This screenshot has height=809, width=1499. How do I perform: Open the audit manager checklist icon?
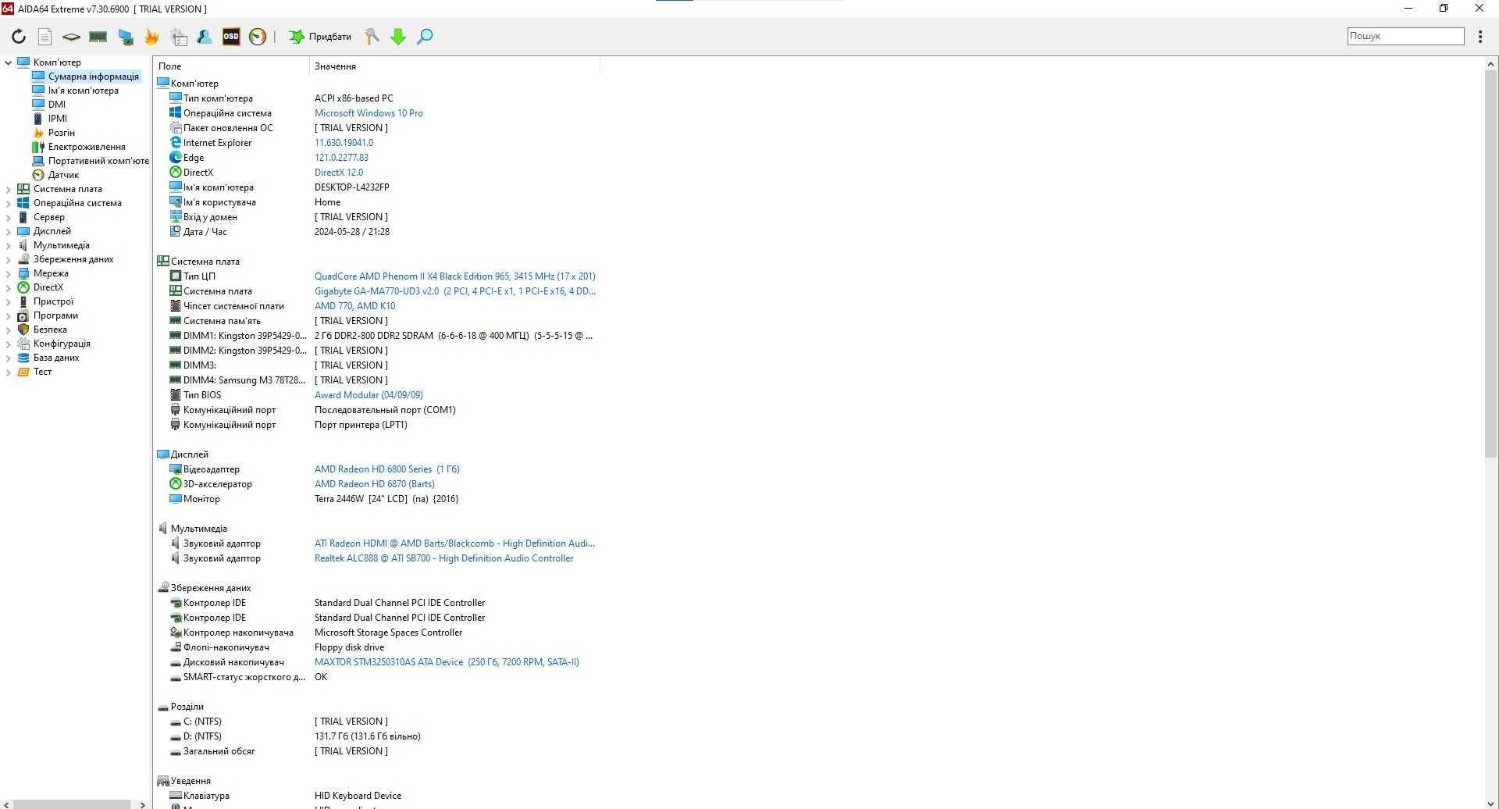179,37
